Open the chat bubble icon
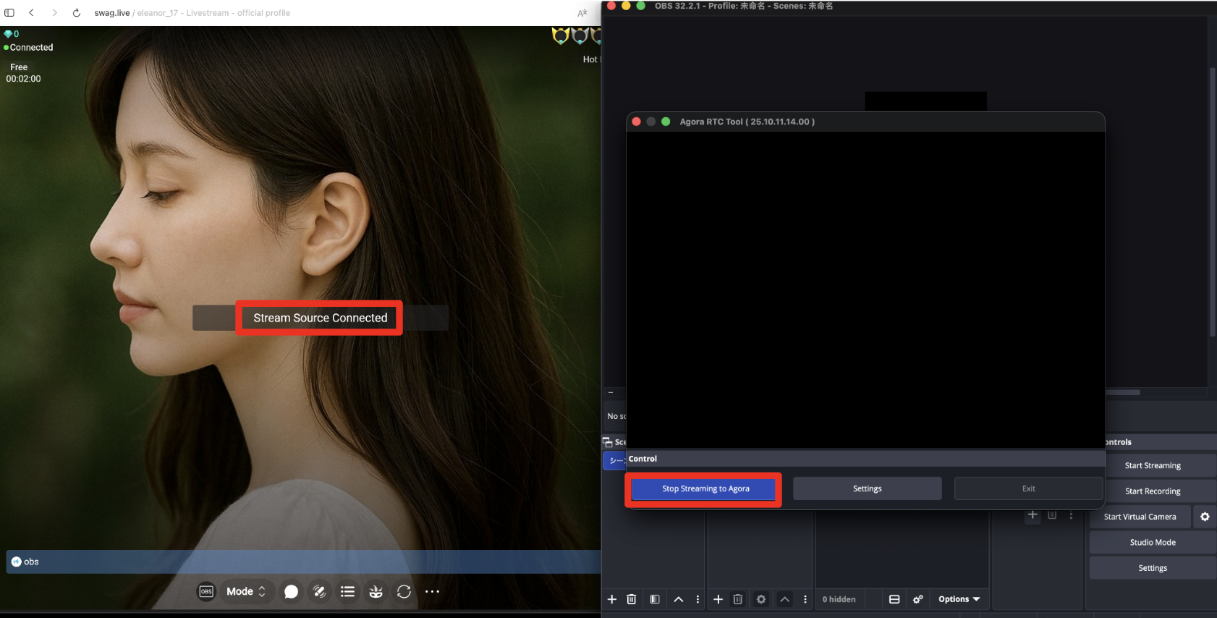 291,591
